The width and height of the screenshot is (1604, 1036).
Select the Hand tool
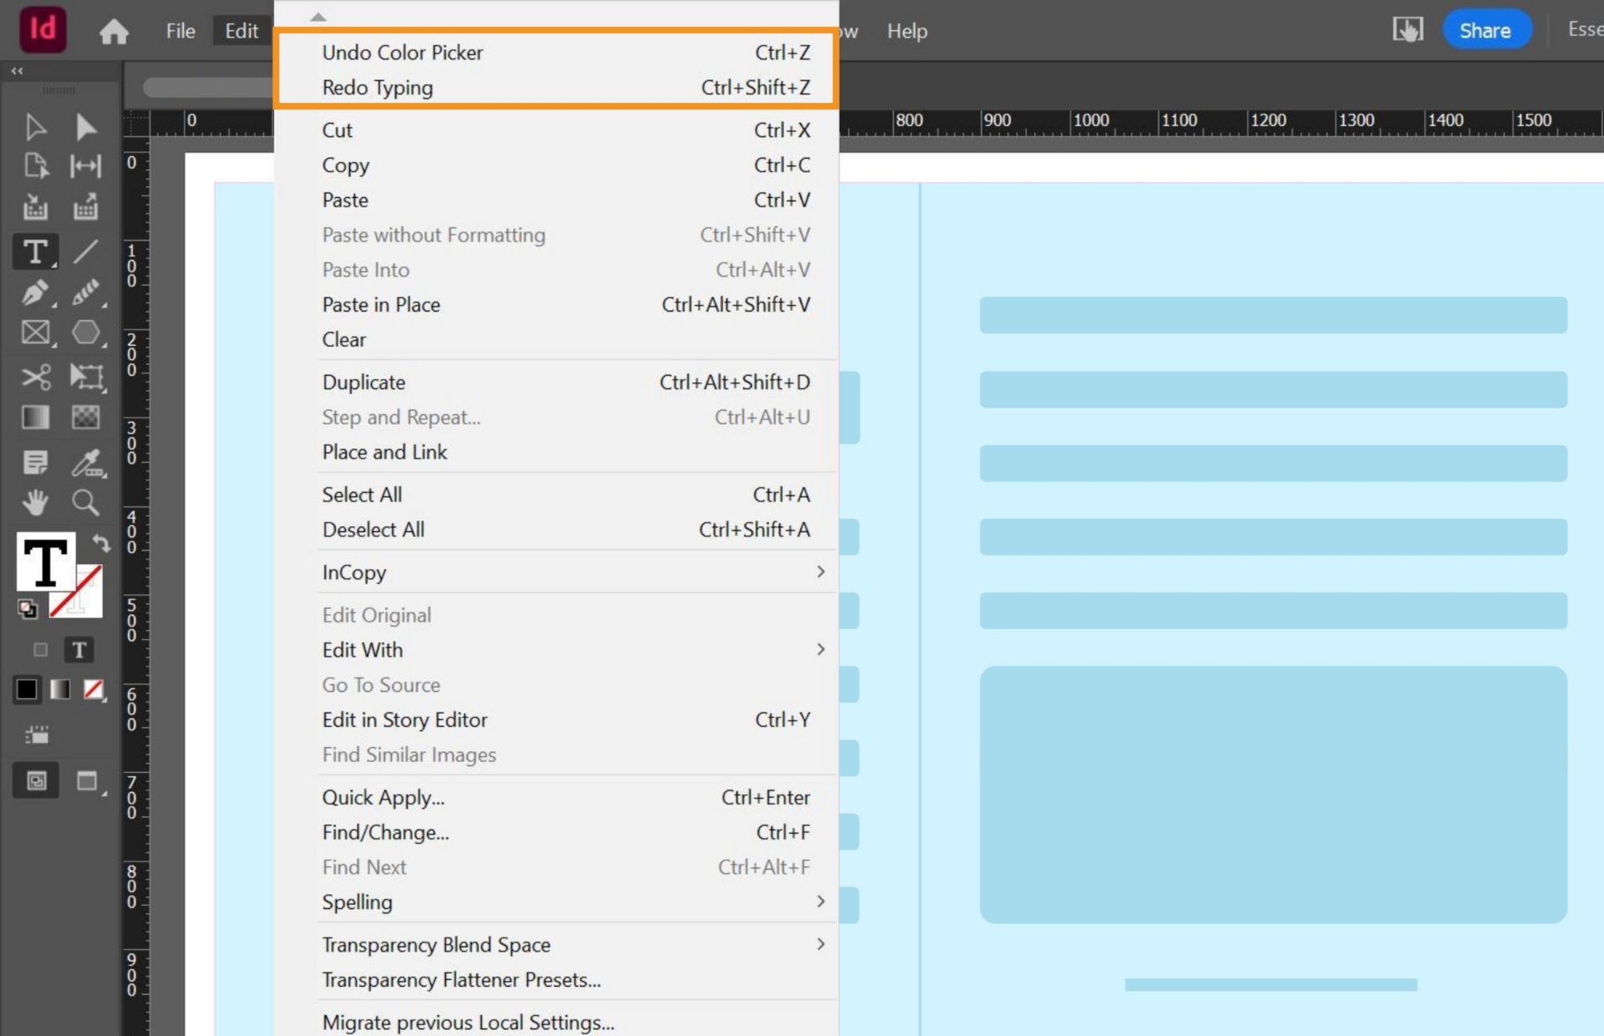35,502
